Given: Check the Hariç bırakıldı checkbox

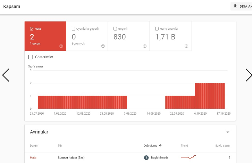Looking at the screenshot, I should coord(157,29).
